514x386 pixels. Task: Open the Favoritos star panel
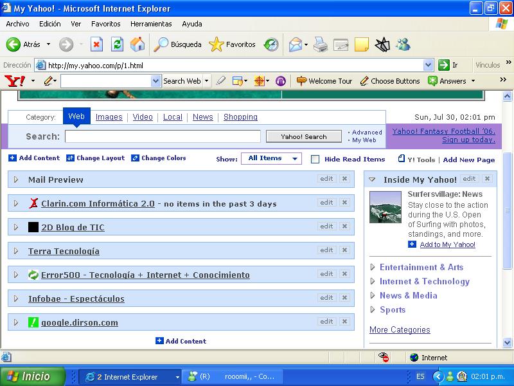point(232,44)
